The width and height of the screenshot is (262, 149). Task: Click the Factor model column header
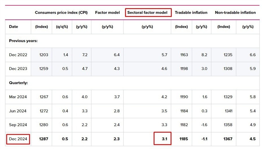(x=107, y=12)
